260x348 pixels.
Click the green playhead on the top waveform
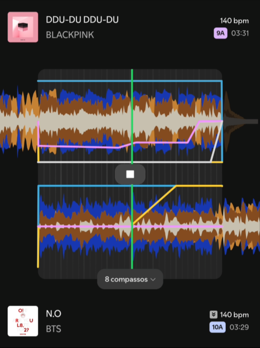tap(132, 117)
